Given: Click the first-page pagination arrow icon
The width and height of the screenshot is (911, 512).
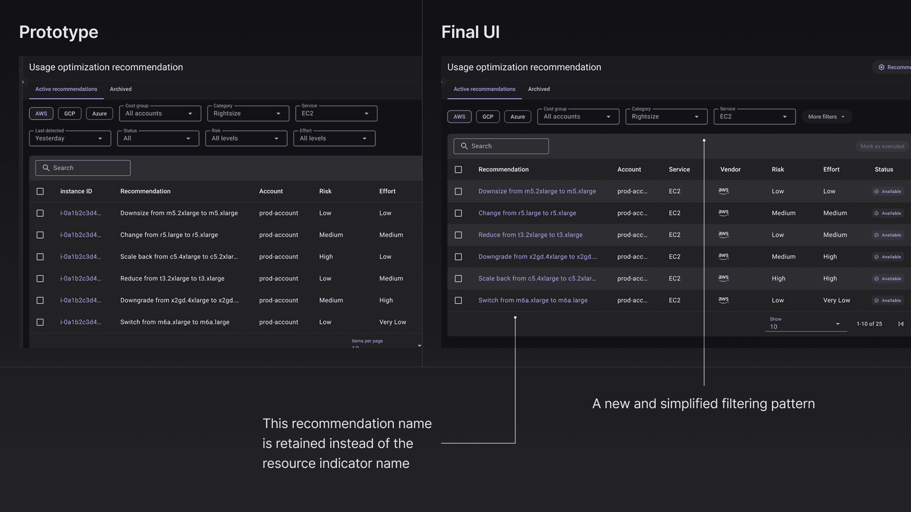Looking at the screenshot, I should tap(901, 324).
